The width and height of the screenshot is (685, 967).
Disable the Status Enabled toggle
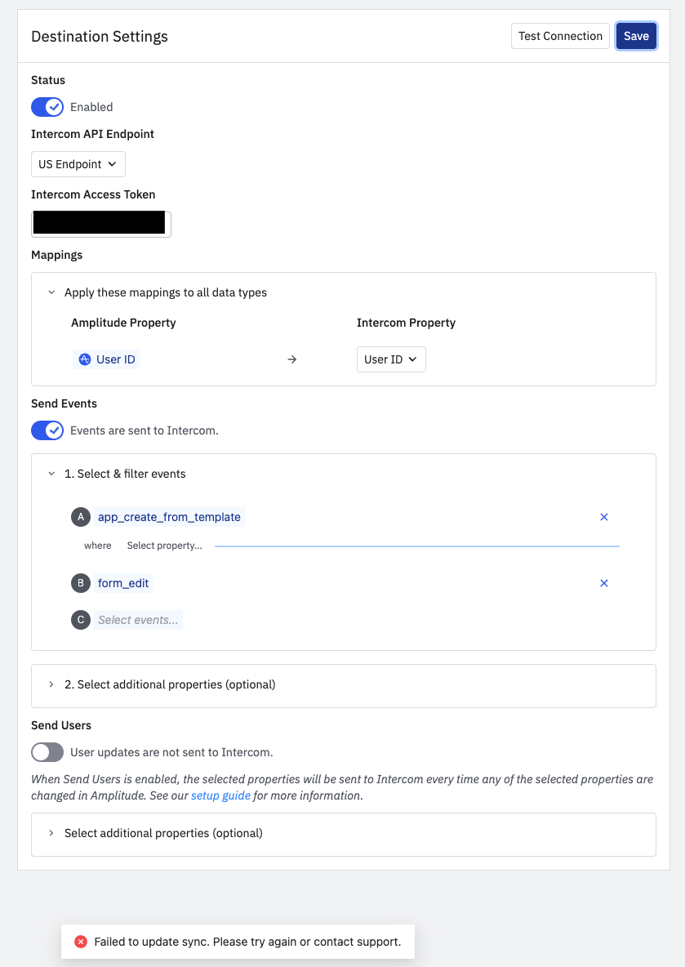click(47, 107)
